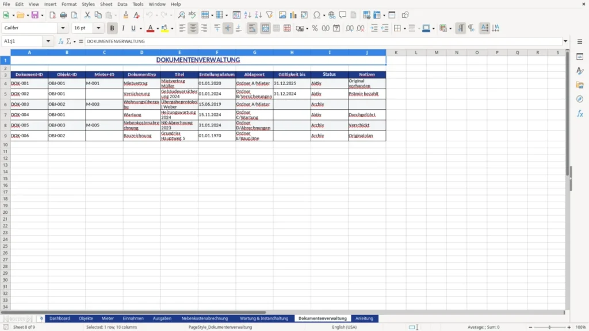Open the Format menu
The image size is (589, 331).
(x=69, y=4)
